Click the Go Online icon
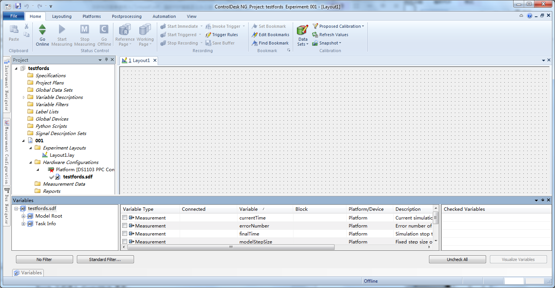The height and width of the screenshot is (288, 555). pyautogui.click(x=42, y=30)
